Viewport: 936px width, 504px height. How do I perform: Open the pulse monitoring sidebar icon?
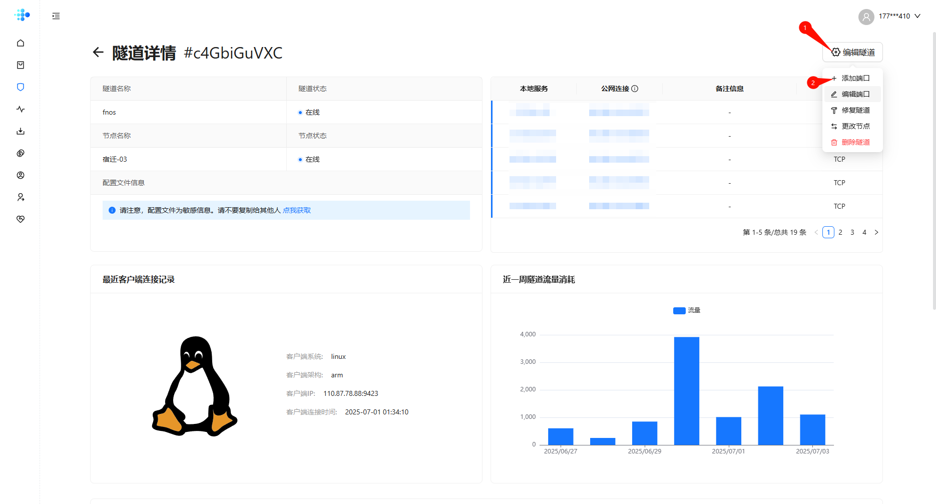(21, 109)
